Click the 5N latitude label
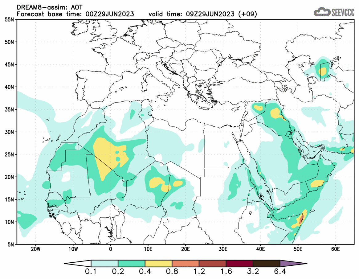This screenshot has height=279, width=359. (x=10, y=244)
